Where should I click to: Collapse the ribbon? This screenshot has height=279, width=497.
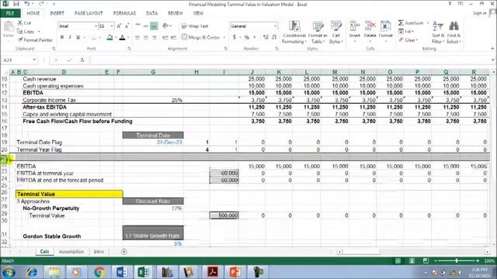coord(492,48)
